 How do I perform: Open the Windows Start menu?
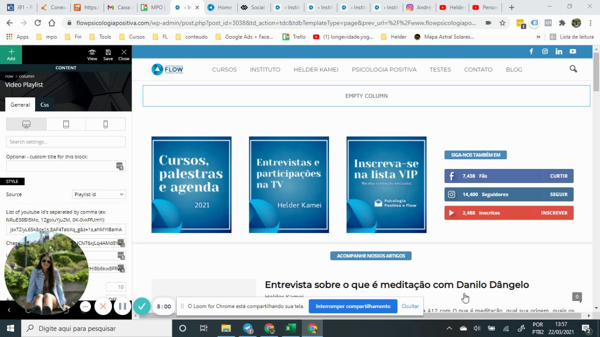10,328
